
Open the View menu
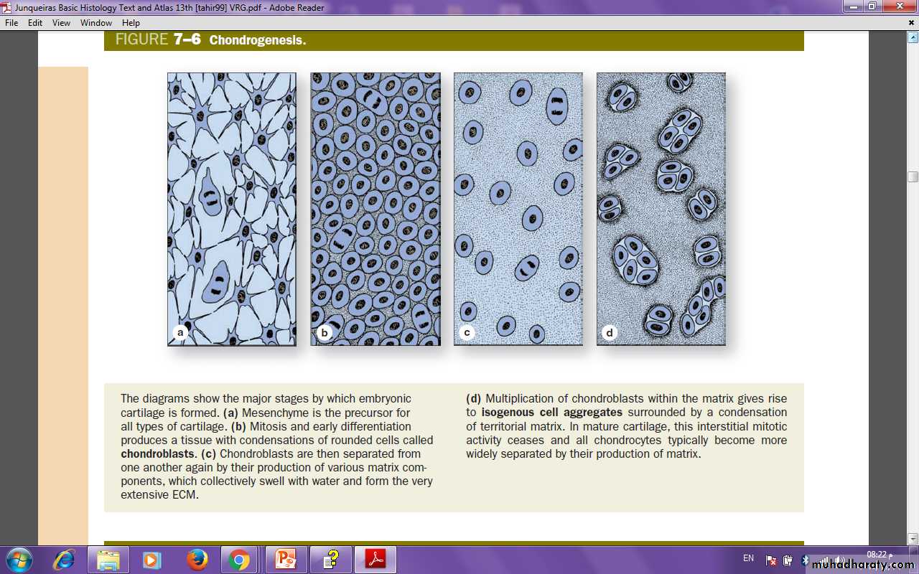(x=61, y=23)
